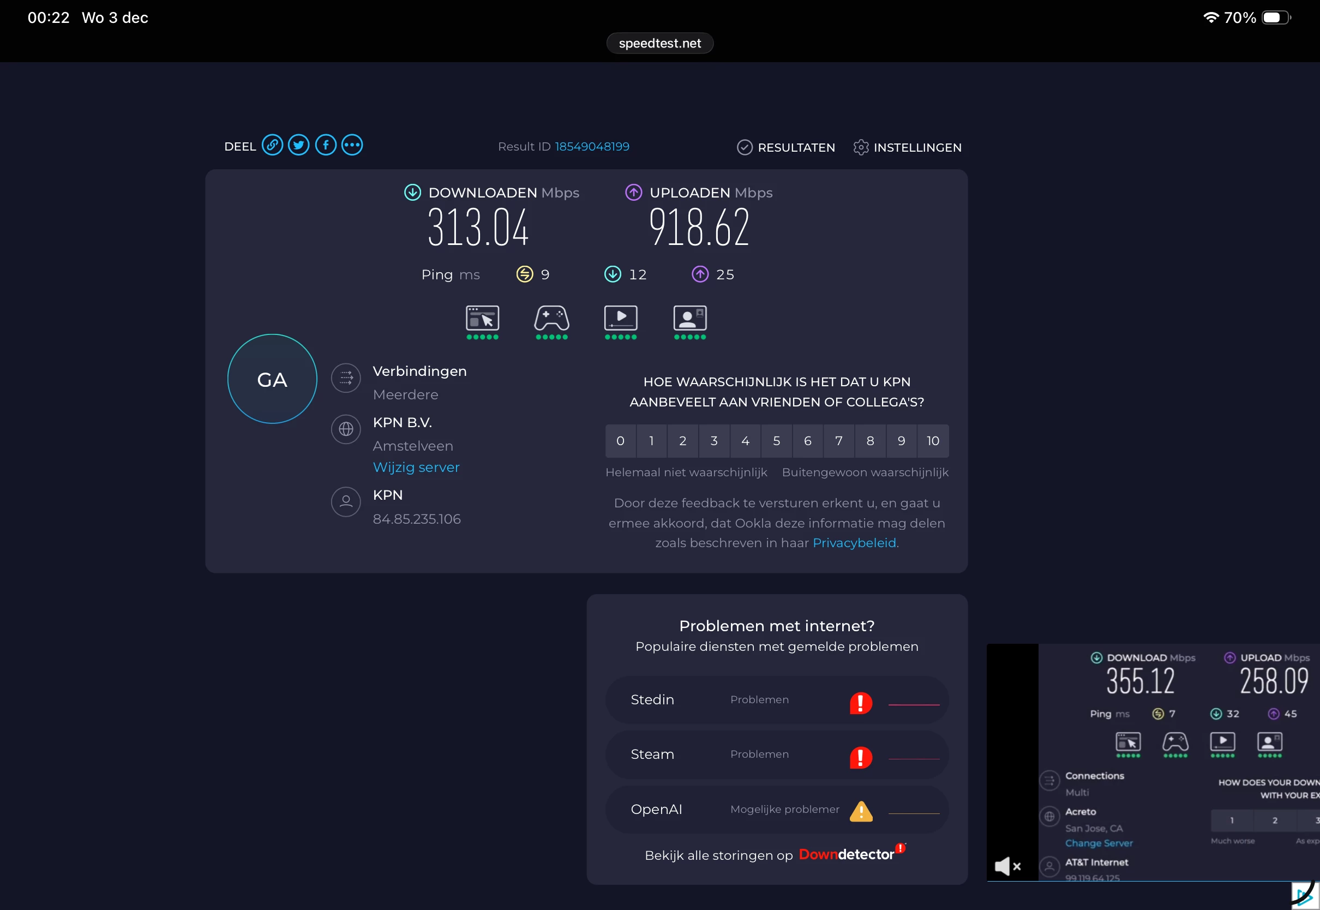Click Wijzig server to change server
This screenshot has height=910, width=1320.
click(x=416, y=468)
